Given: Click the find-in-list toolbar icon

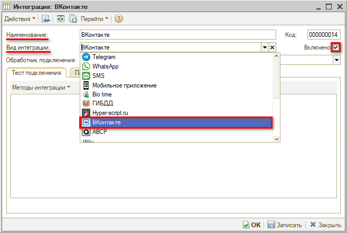Looking at the screenshot, I should coord(46,19).
